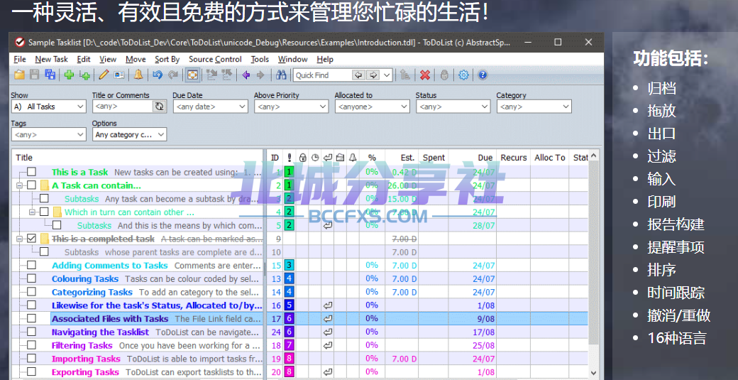This screenshot has width=738, height=380.
Task: Click the Title or Comments filter field
Action: click(x=123, y=107)
